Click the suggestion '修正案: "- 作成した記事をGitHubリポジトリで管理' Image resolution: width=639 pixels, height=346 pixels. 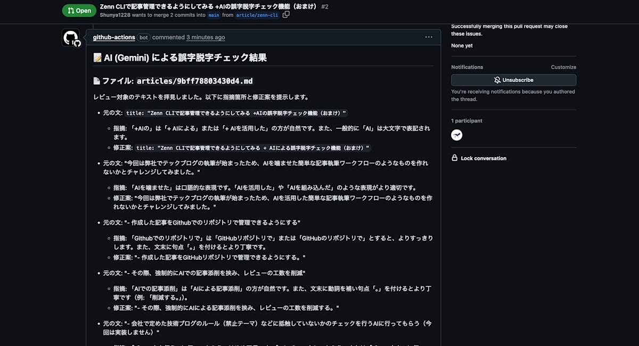(x=209, y=258)
